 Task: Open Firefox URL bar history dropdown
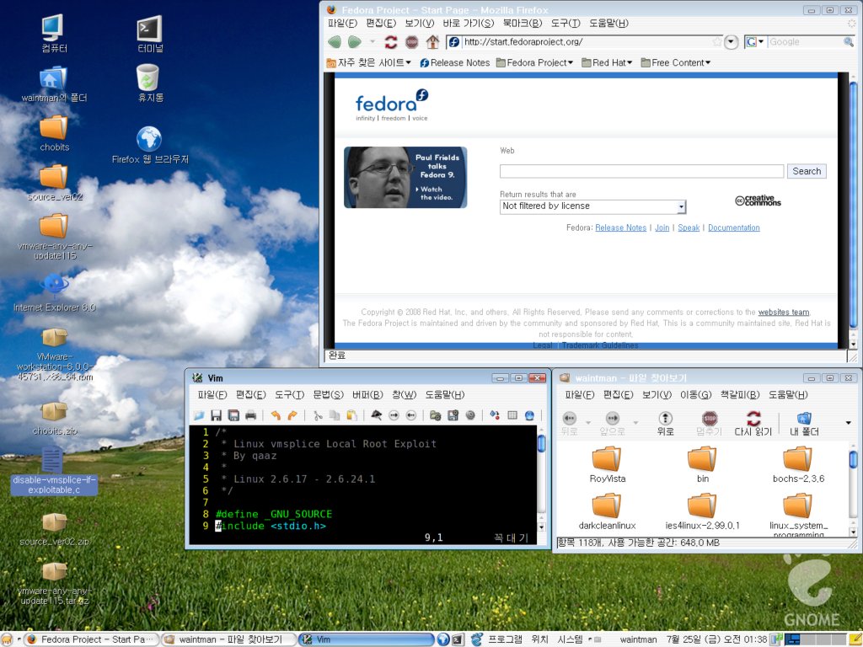(731, 42)
